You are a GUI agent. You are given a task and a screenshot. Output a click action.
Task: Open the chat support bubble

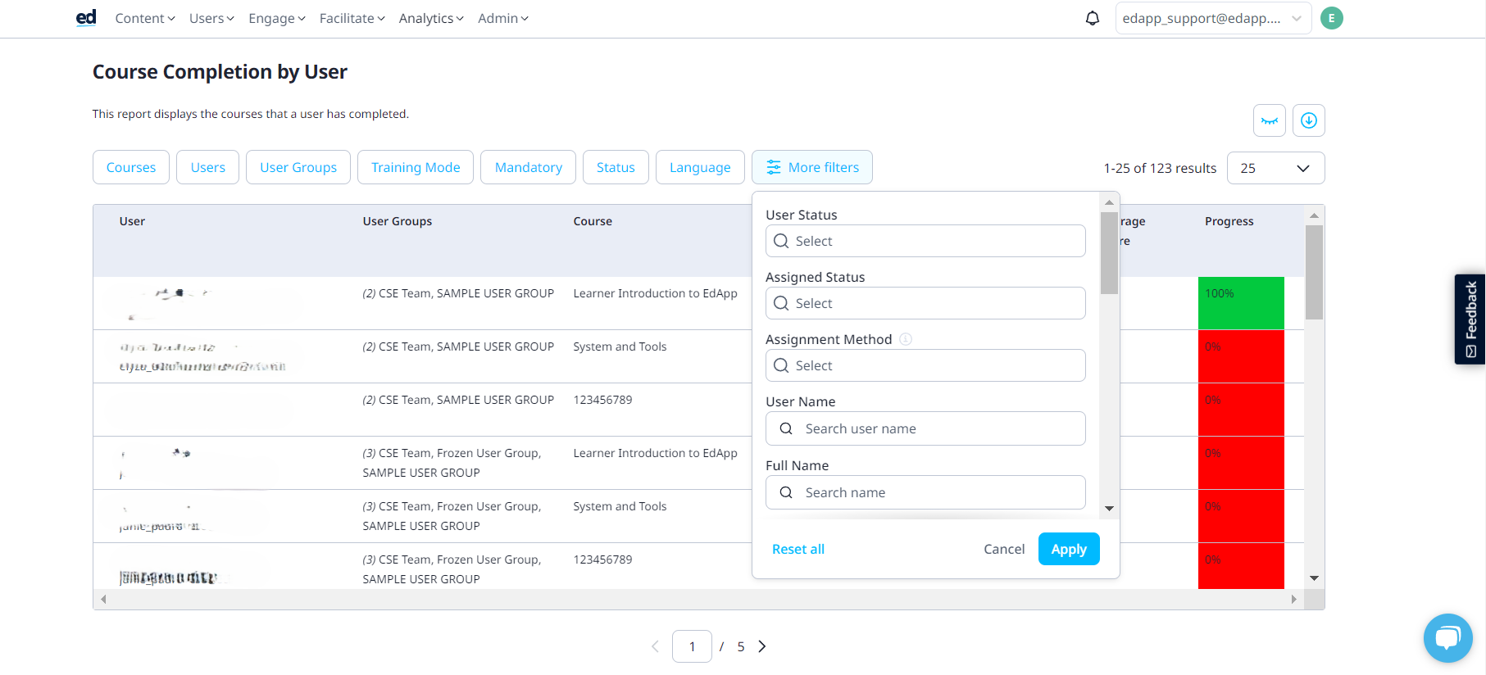(x=1448, y=638)
